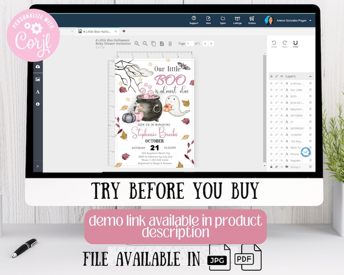This screenshot has height=275, width=344.
Task: Click the Stephanie Brooks name on invitation
Action: pos(154,133)
